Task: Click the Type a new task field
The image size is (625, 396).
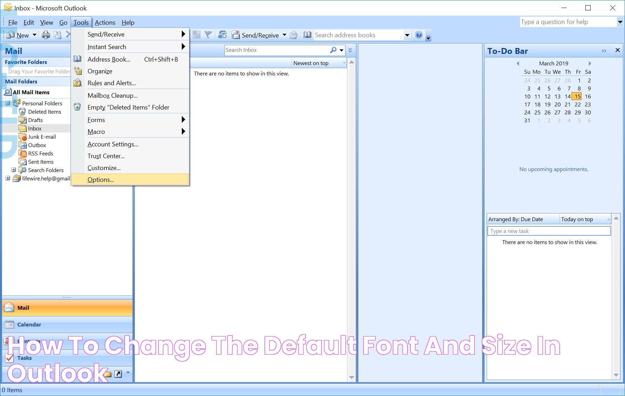Action: point(549,231)
